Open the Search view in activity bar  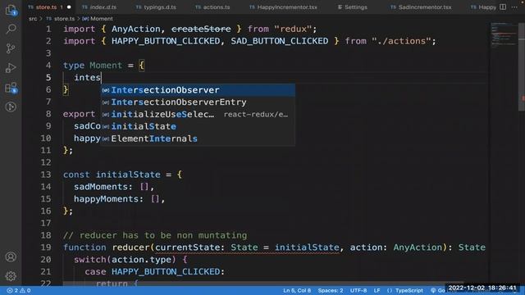[11, 29]
